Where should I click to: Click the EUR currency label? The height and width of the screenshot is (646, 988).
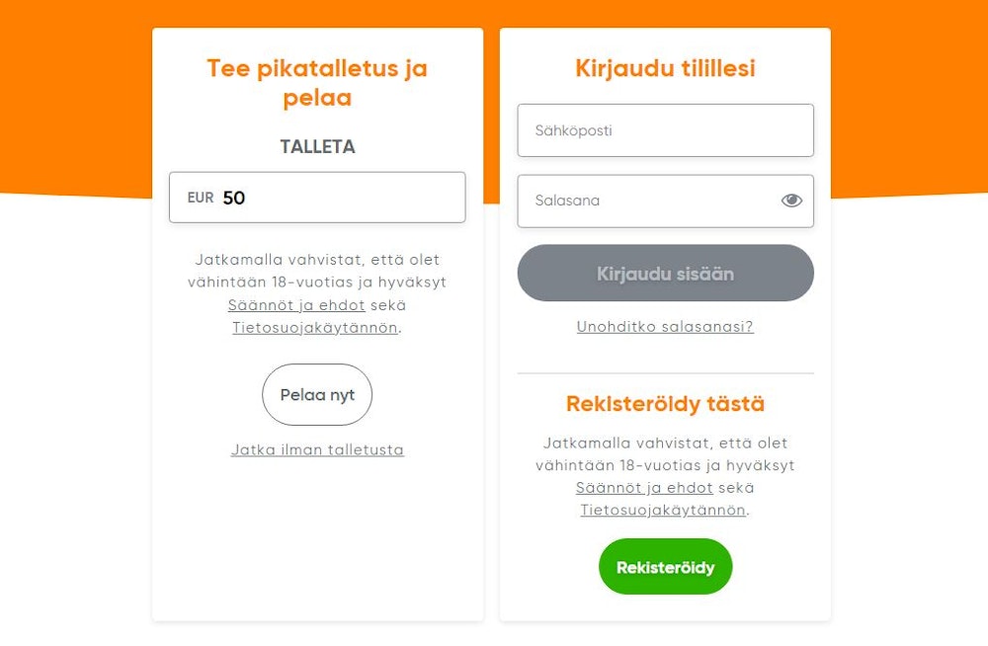point(201,198)
